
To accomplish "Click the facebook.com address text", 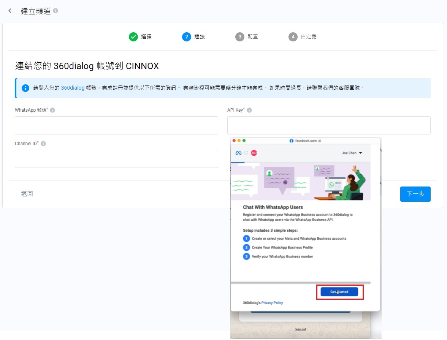I will tap(306, 141).
